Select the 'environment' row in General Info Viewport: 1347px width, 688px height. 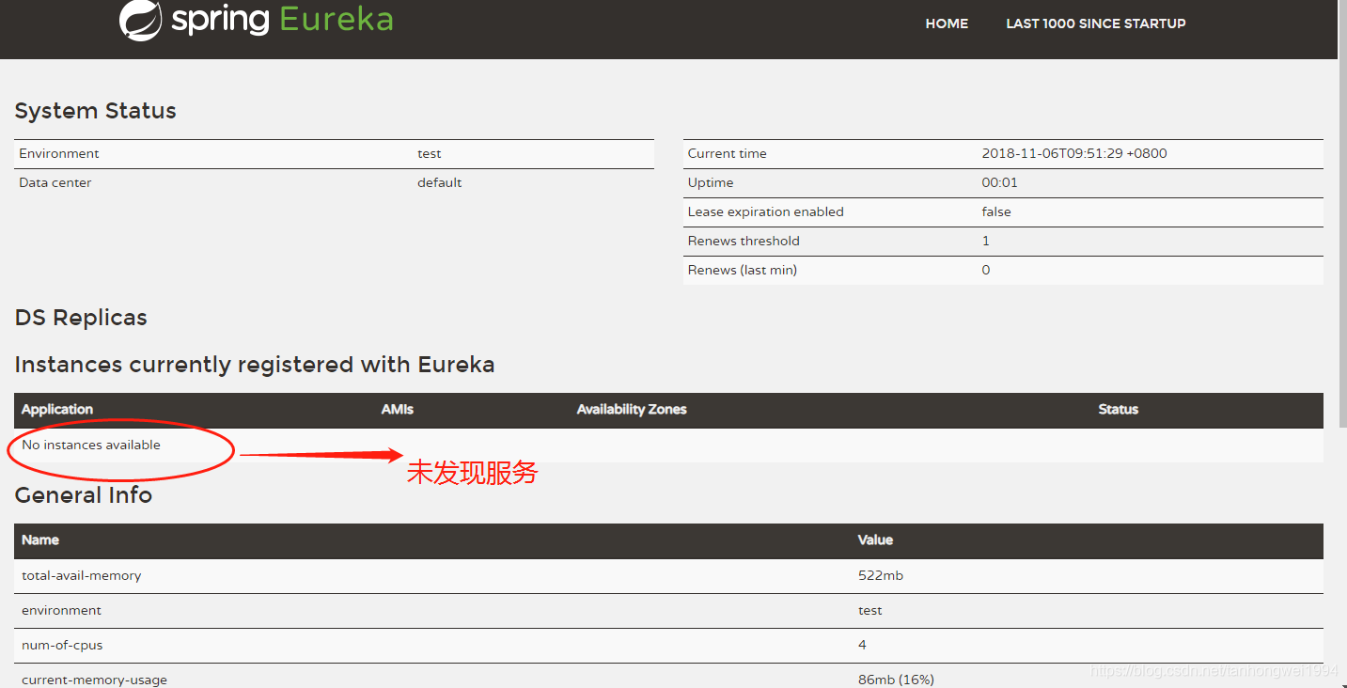point(668,611)
